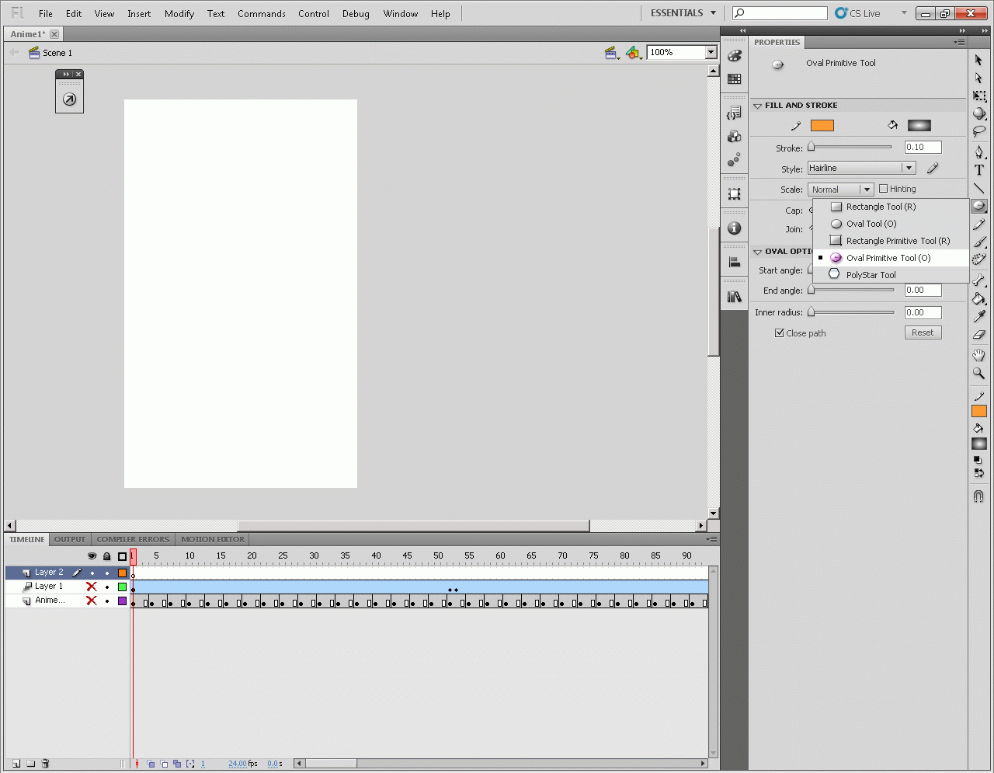Image resolution: width=994 pixels, height=773 pixels.
Task: Create a new layer in timeline
Action: coord(16,764)
